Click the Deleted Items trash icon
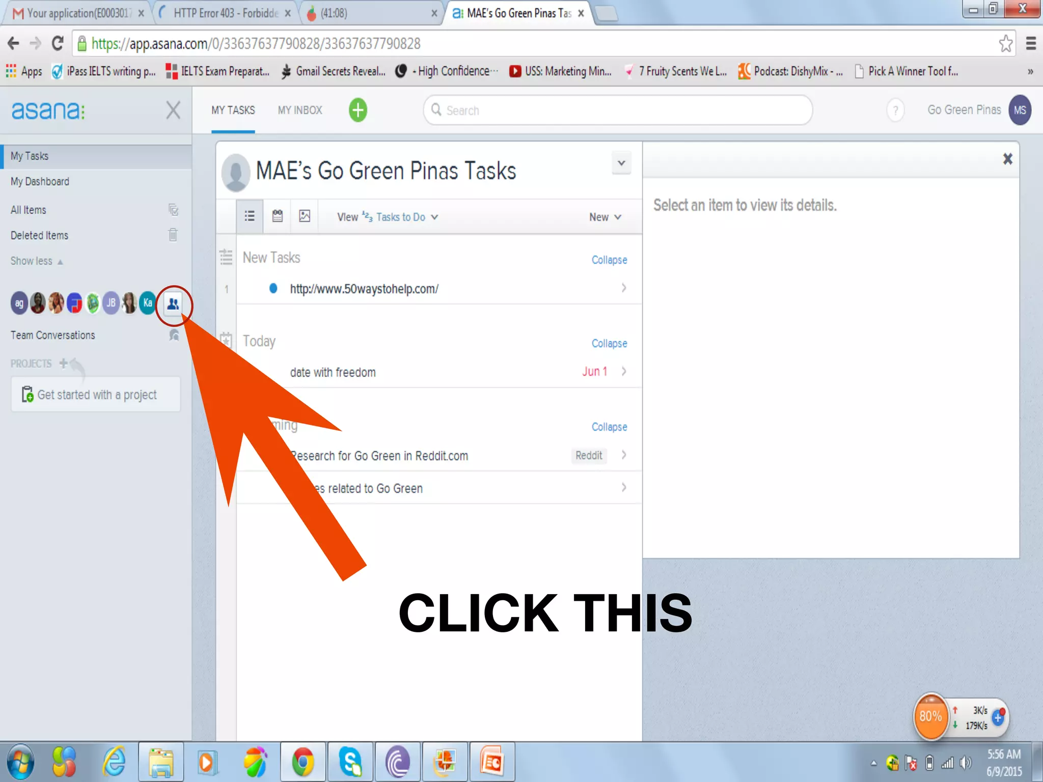Image resolution: width=1043 pixels, height=782 pixels. (173, 235)
